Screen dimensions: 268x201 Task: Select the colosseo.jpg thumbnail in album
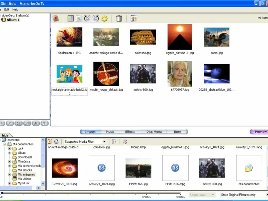tap(143, 37)
